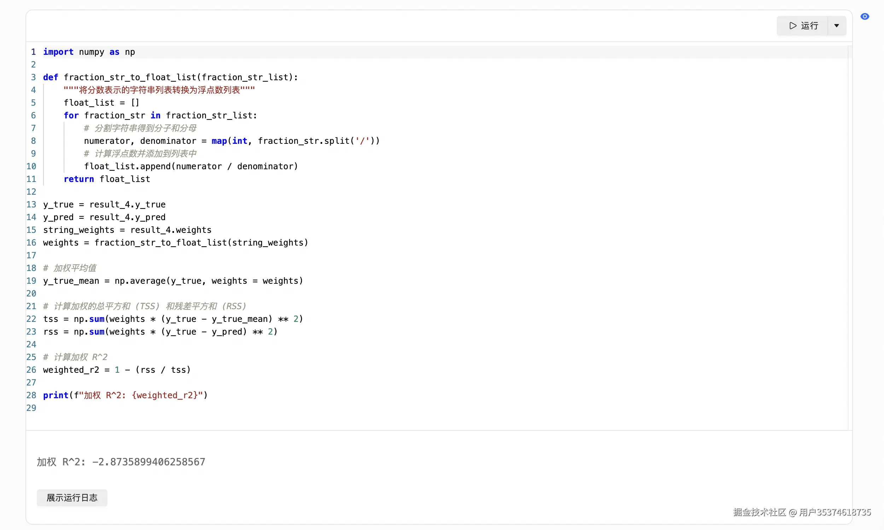Click y_true assignment on line 13
The width and height of the screenshot is (884, 530).
point(104,204)
